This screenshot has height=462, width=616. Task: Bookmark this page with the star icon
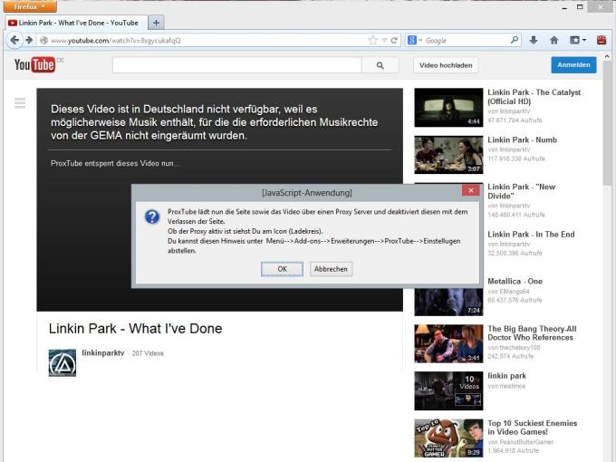(373, 40)
